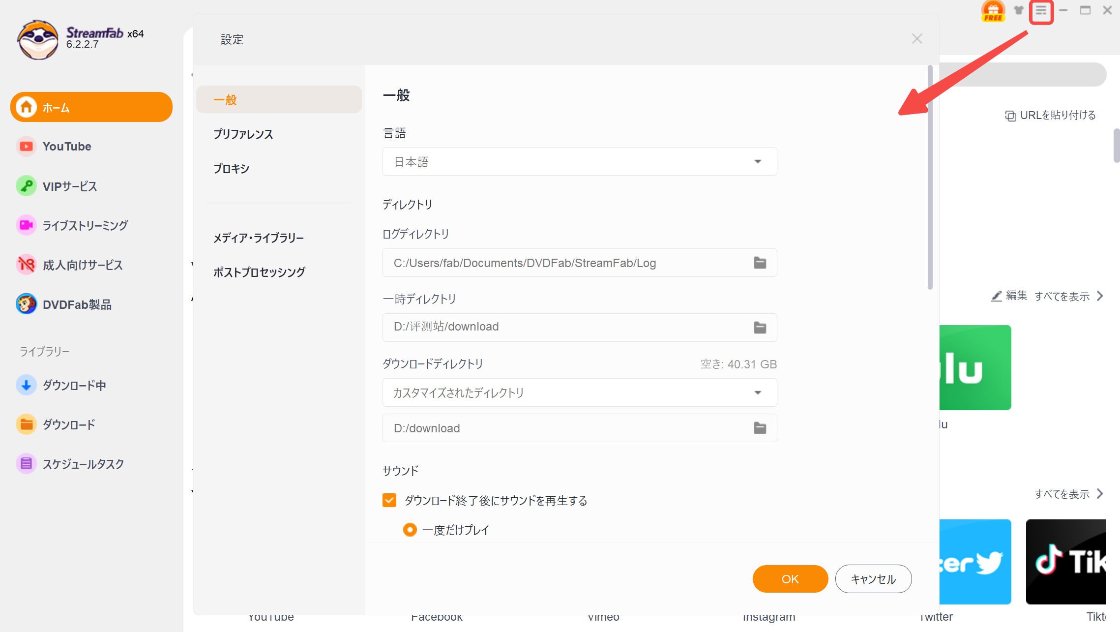Expand second すべてを表示 chevron above TikTok
Image resolution: width=1120 pixels, height=632 pixels.
pyautogui.click(x=1100, y=494)
